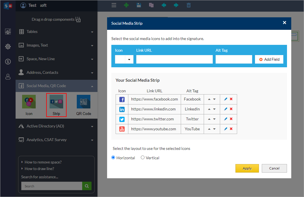304x197 pixels.
Task: Delete the Facebook row with red X
Action: pyautogui.click(x=231, y=99)
